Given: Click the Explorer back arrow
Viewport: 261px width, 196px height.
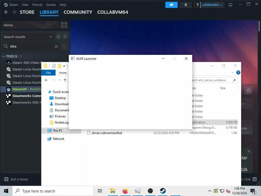Looking at the screenshot, I should click(46, 80).
